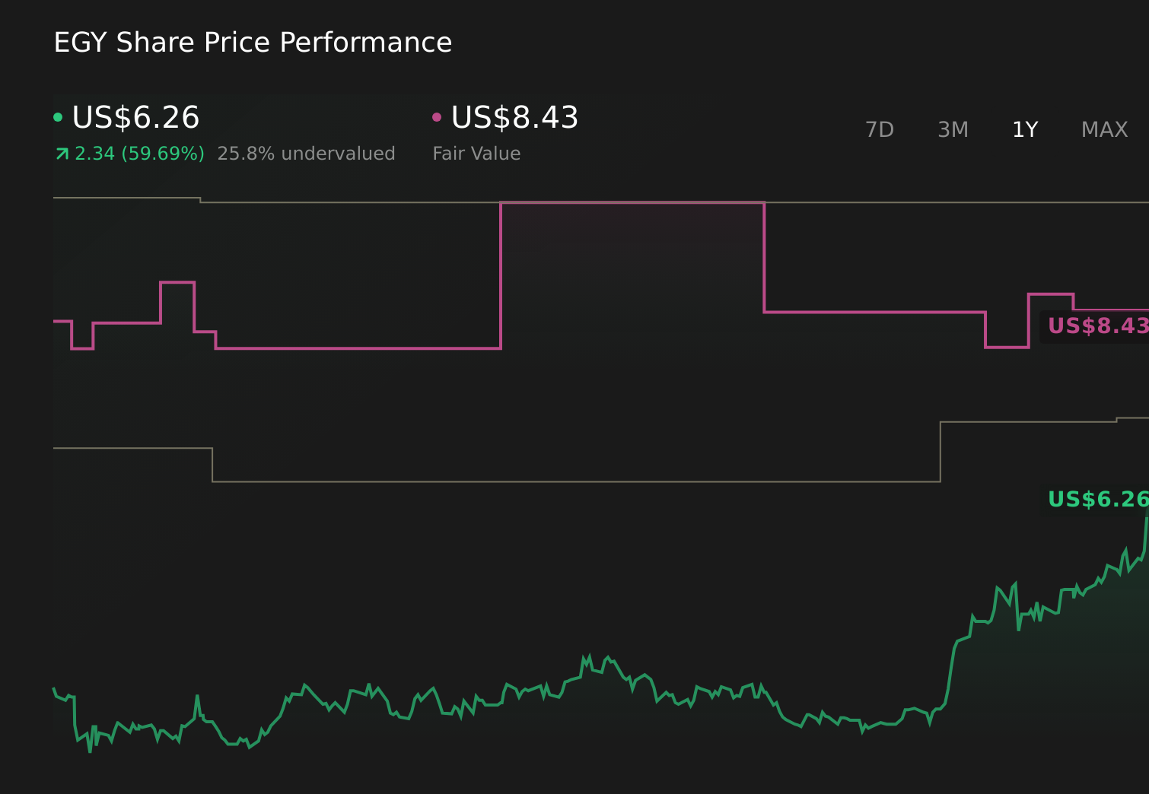This screenshot has width=1149, height=794.
Task: Click the EGY Share Price Performance title
Action: 253,43
